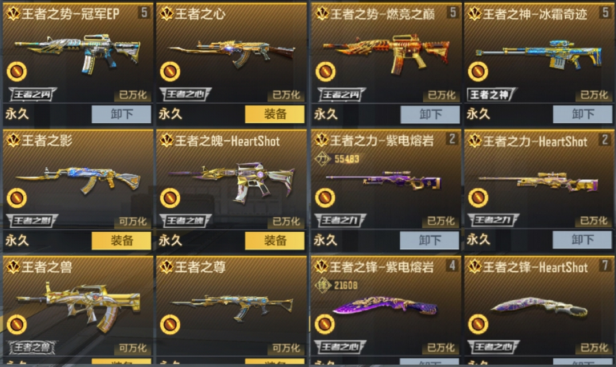The height and width of the screenshot is (367, 616).
Task: Unequip 王者之势-冠军EP using 卸下 button
Action: click(121, 114)
